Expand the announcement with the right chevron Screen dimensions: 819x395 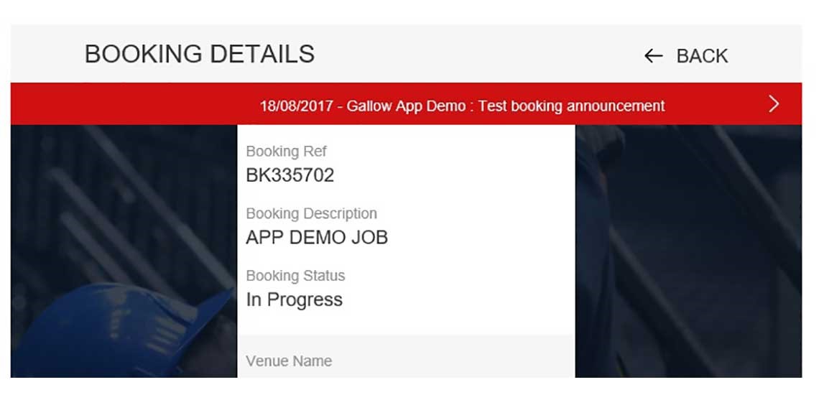pos(774,104)
